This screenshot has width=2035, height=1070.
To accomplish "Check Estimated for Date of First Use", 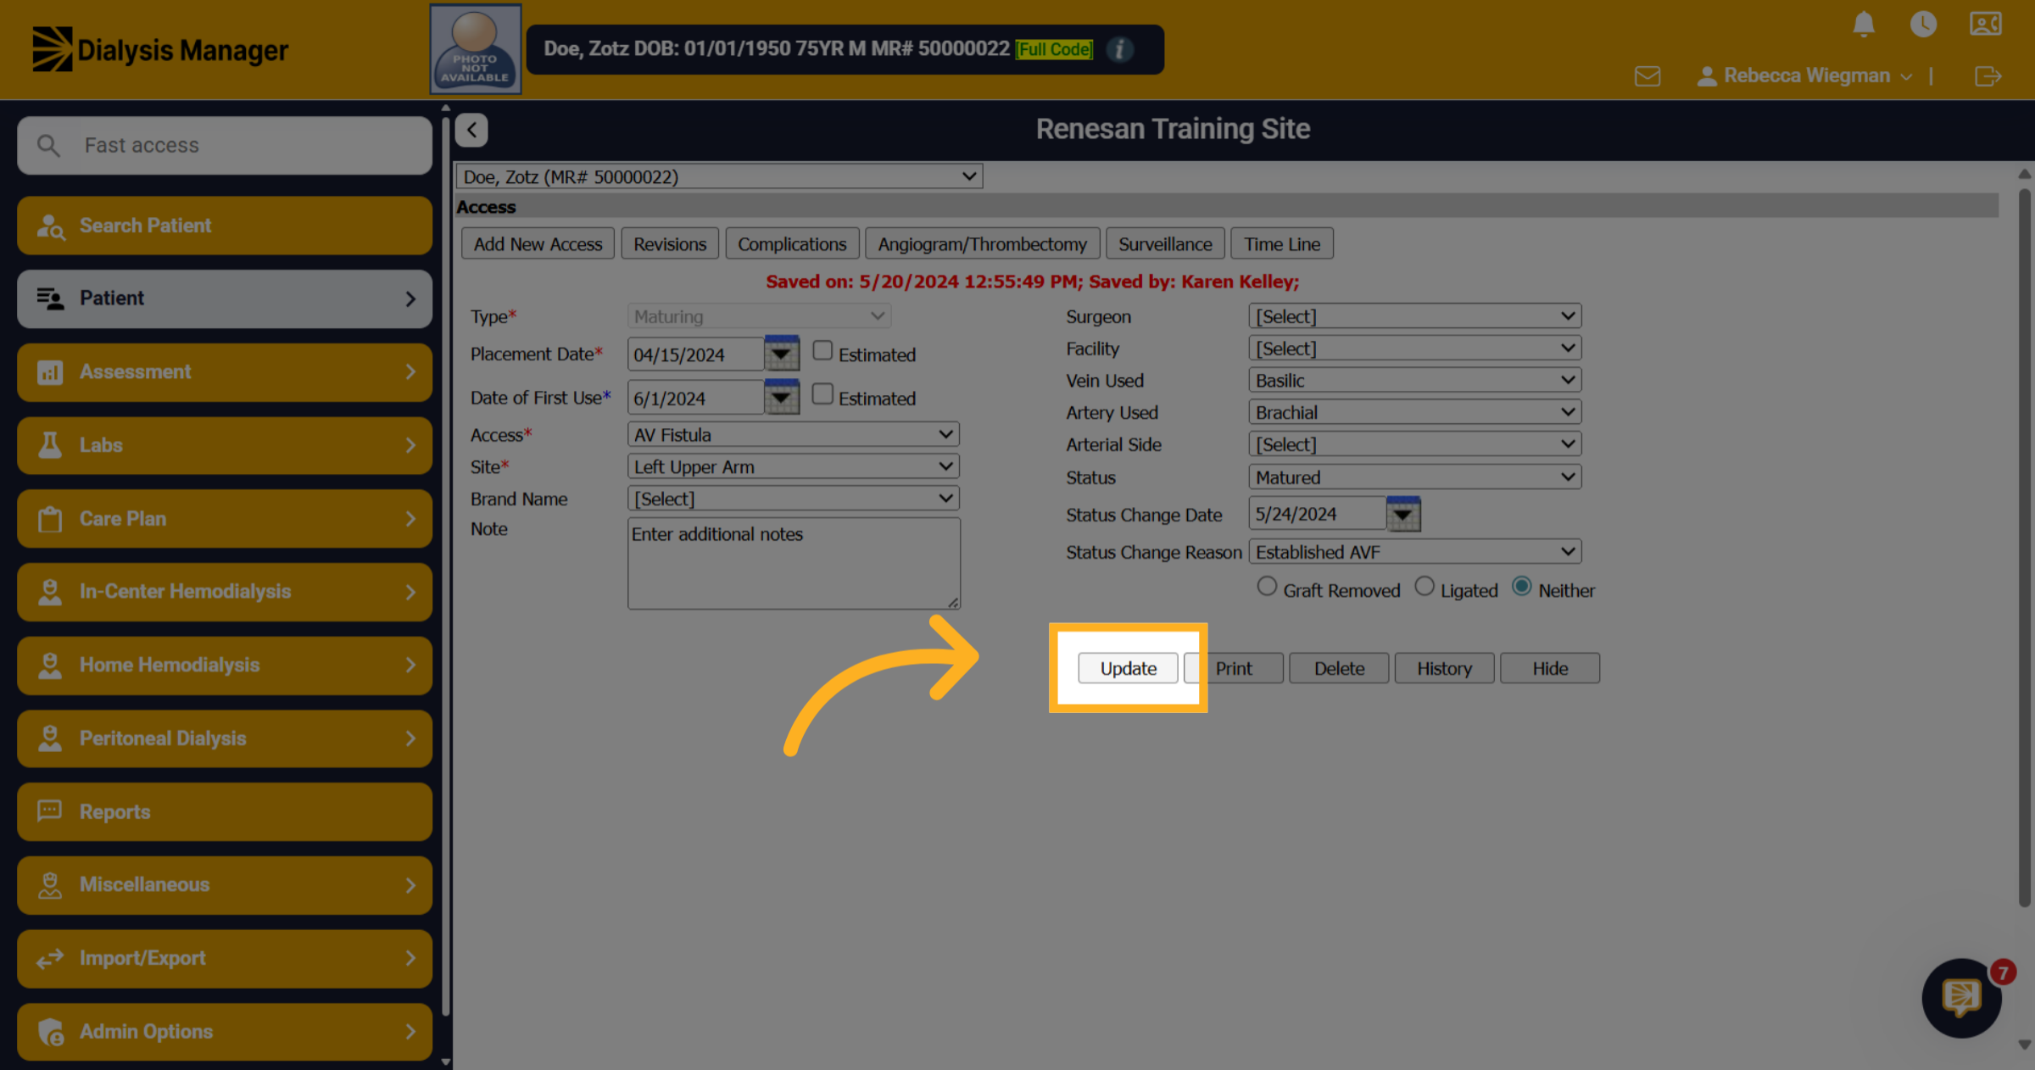I will point(822,394).
